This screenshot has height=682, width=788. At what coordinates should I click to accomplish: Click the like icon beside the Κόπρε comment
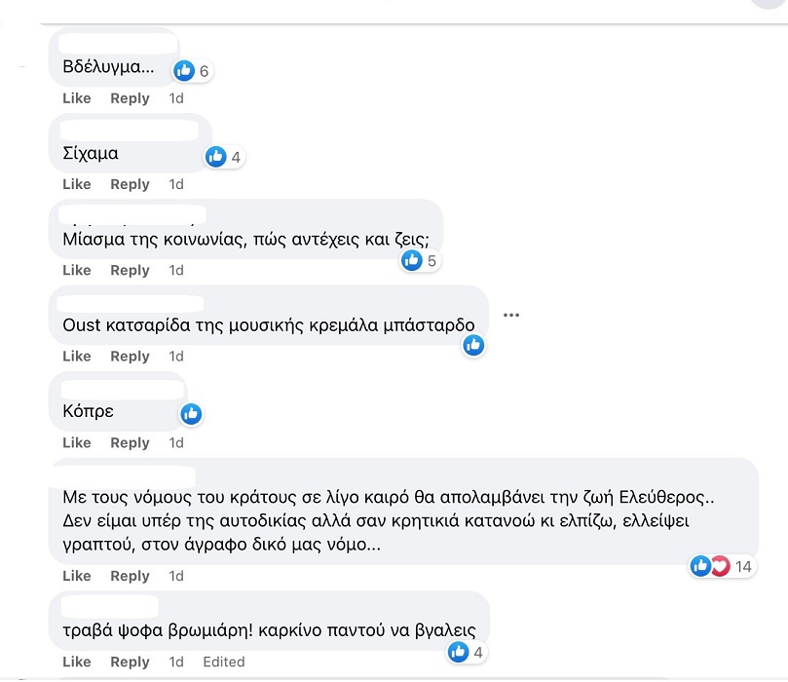(191, 414)
